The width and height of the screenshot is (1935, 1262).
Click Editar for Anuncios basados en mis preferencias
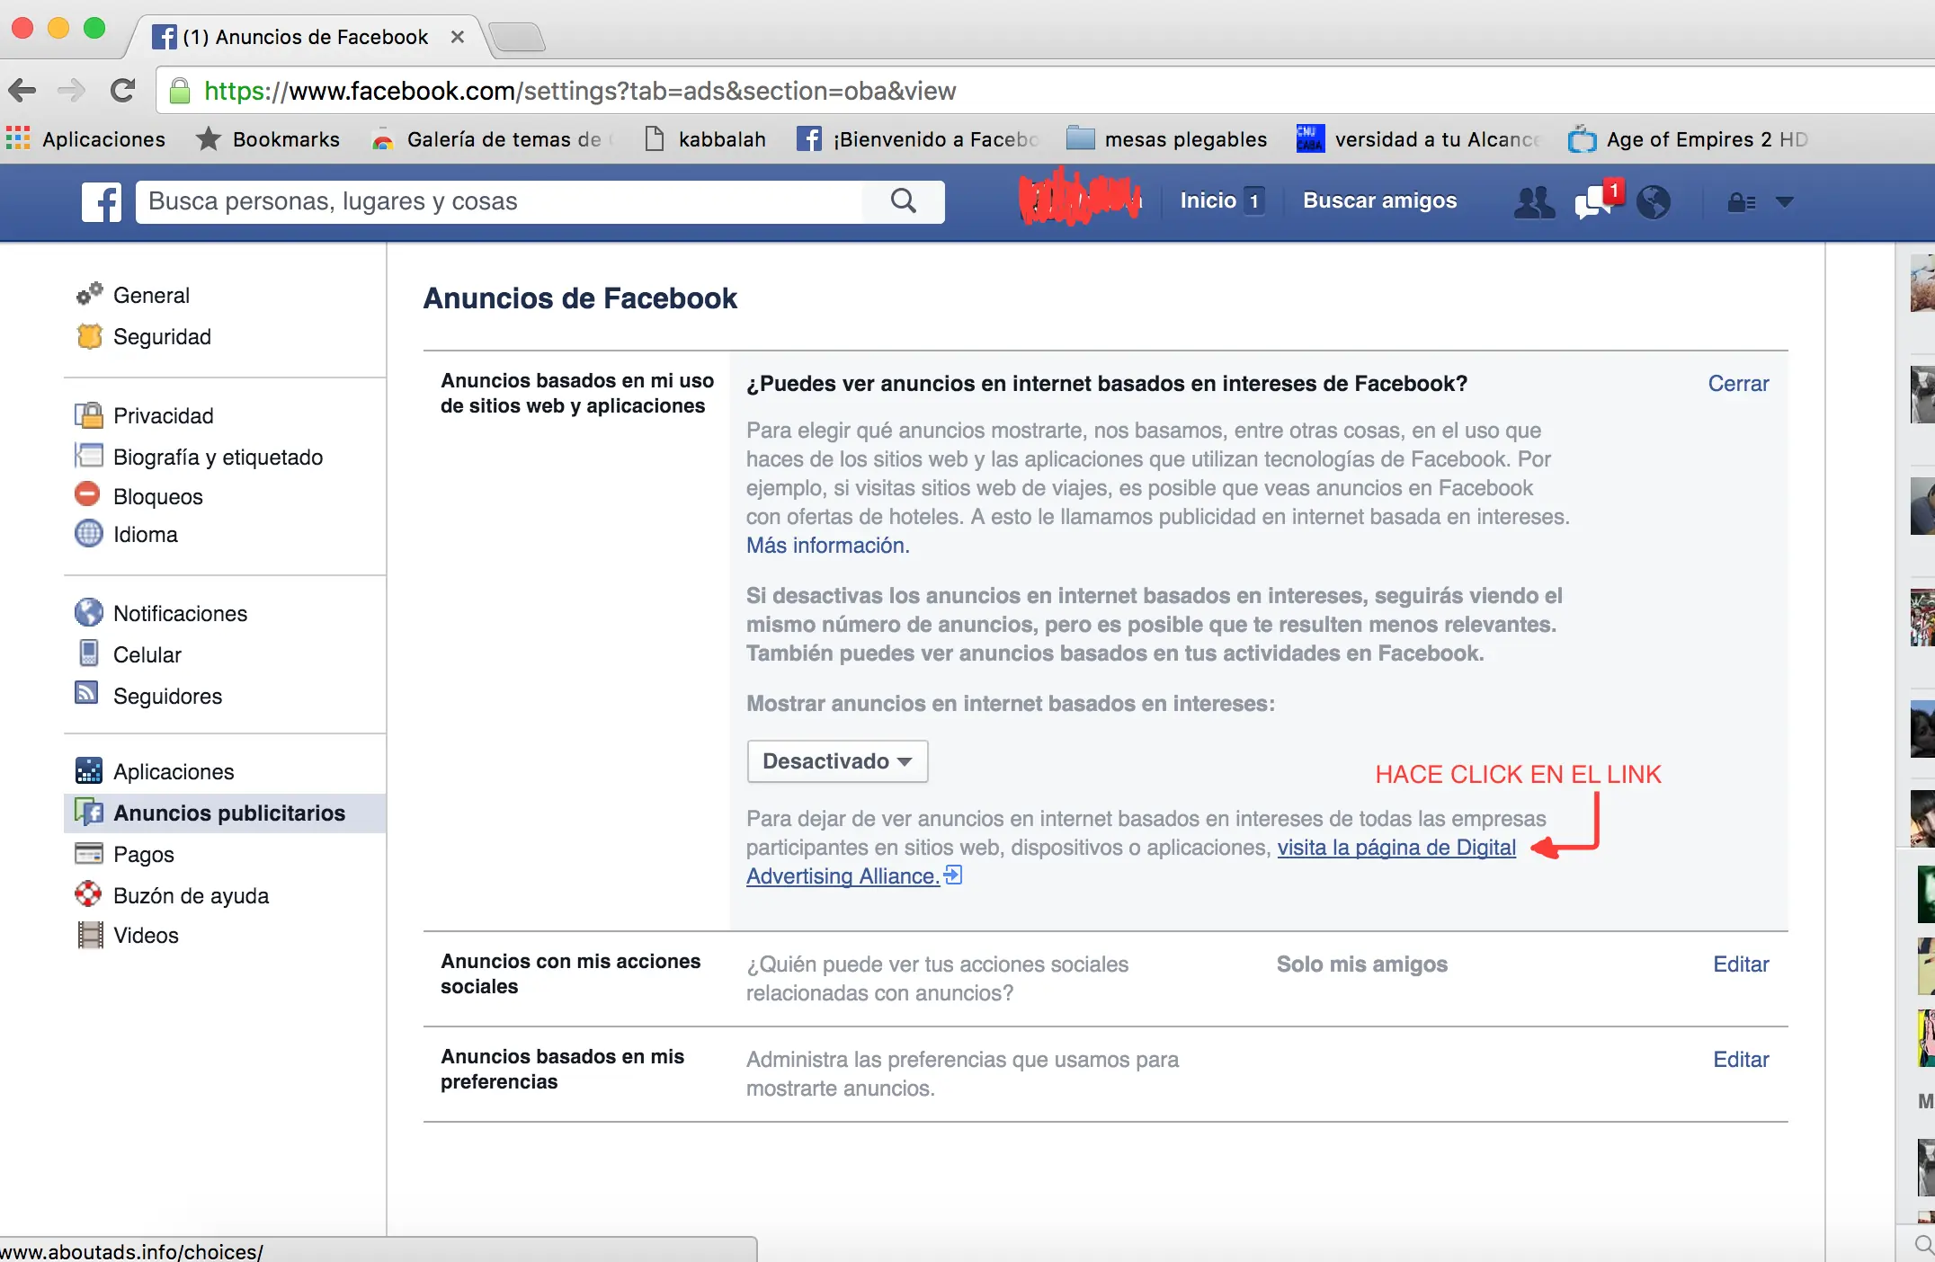[x=1741, y=1060]
